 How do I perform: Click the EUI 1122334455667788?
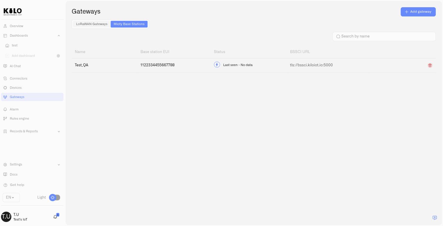click(158, 65)
